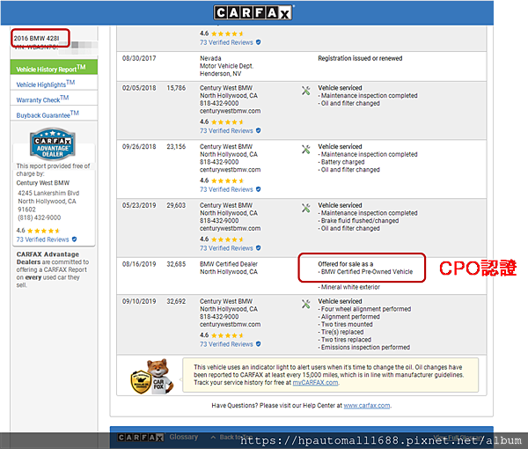
Task: Click the 08/30/2017 date cell
Action: click(139, 58)
